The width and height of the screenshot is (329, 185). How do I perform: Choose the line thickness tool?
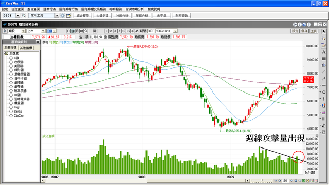(x=323, y=59)
